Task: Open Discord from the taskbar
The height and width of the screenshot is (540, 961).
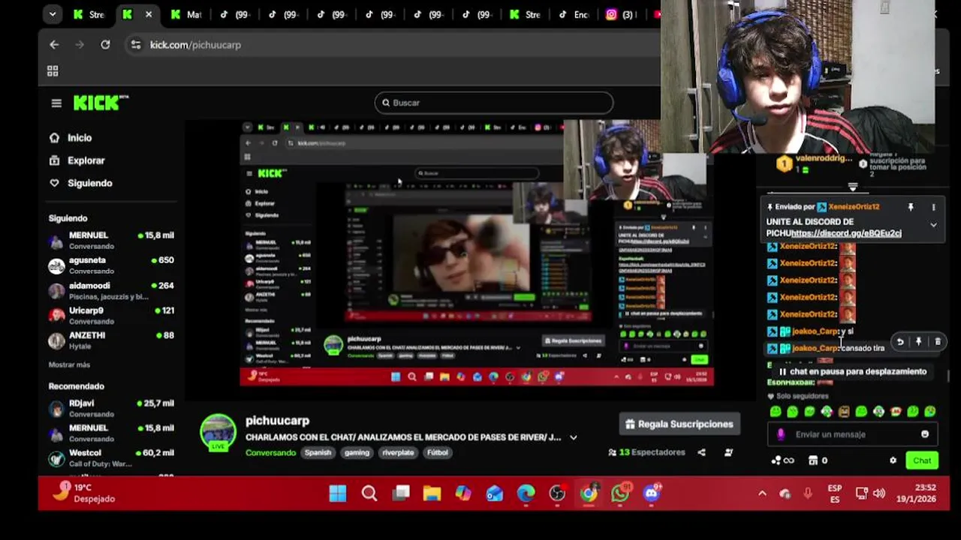Action: coord(652,493)
